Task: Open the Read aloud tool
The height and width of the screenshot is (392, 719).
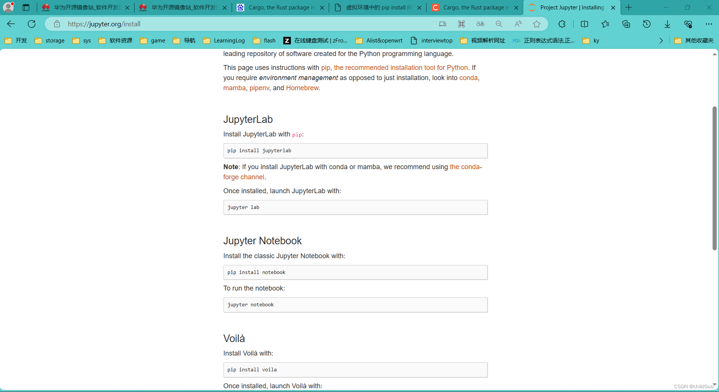Action: 518,24
